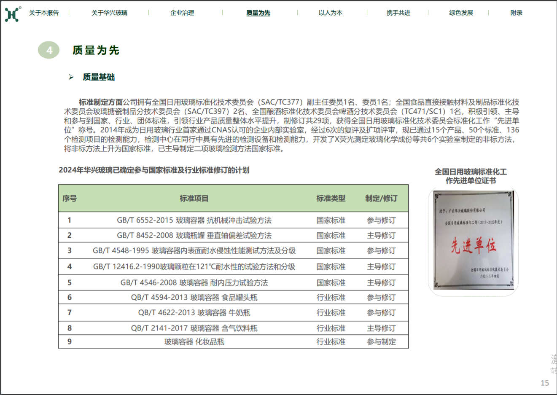The width and height of the screenshot is (557, 395).
Task: Select the GB/T 4548-1995 standard cell
Action: click(194, 251)
